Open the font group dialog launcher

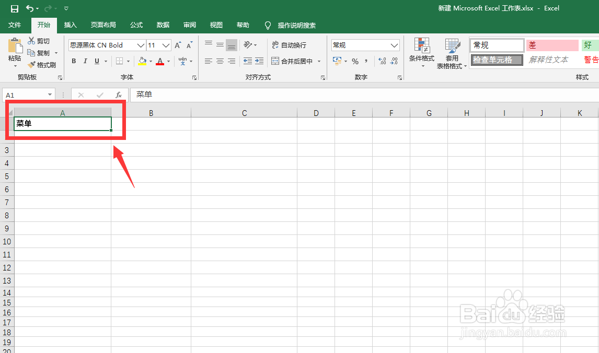pos(194,78)
